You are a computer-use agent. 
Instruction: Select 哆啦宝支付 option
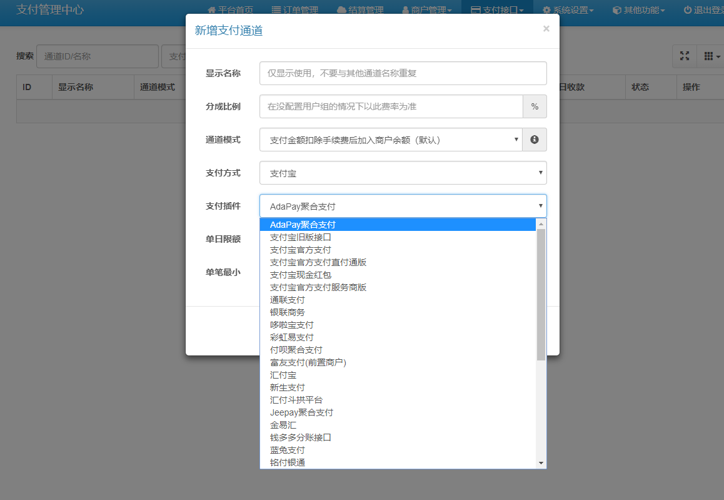(398, 325)
